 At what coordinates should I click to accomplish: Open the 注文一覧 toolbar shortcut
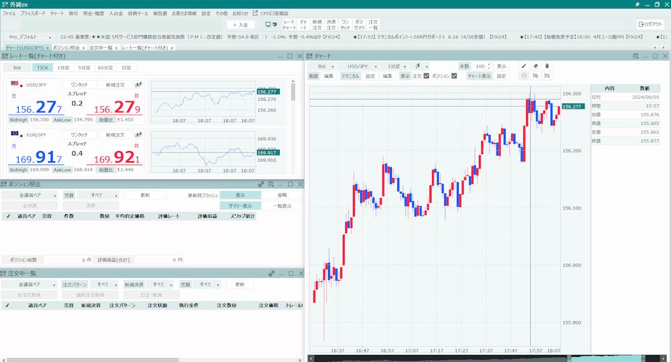pos(373,24)
